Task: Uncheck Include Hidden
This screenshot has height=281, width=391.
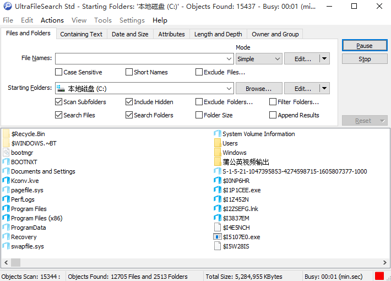Action: (x=129, y=102)
